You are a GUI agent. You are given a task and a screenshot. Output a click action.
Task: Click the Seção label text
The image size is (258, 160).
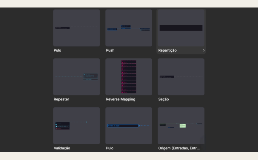(x=163, y=99)
